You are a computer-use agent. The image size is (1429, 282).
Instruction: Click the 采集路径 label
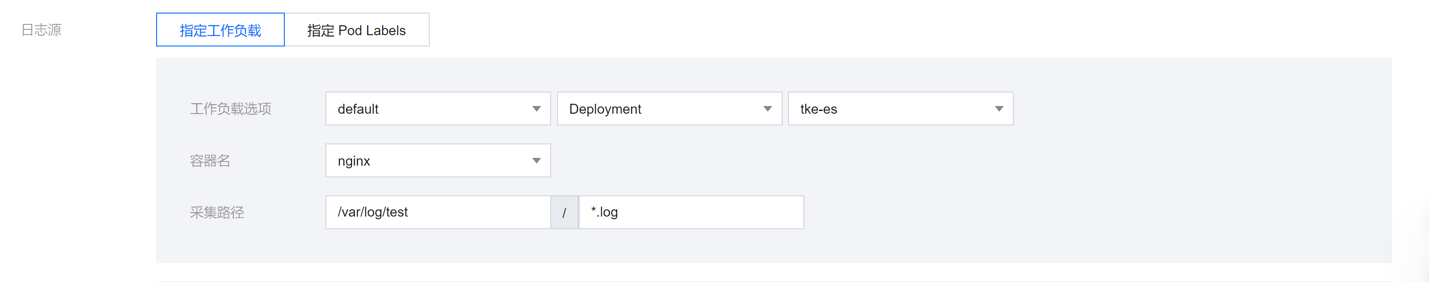click(x=217, y=212)
